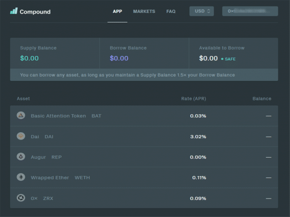Viewport: 290px width, 217px height.
Task: Click the 0.09% rate value
Action: pyautogui.click(x=198, y=199)
